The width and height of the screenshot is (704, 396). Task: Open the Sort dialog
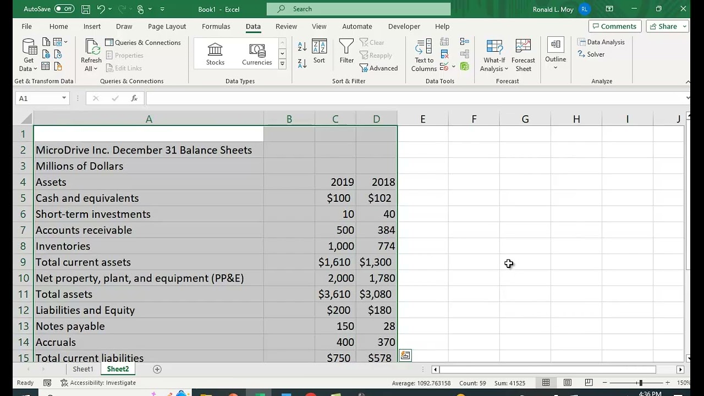tap(319, 52)
